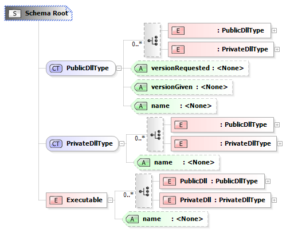Expand the PublicDll : PublicDllType element

tap(268, 181)
